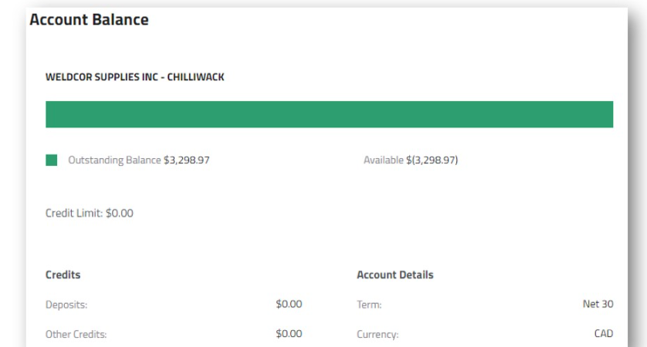This screenshot has width=647, height=347.
Task: Click the Term label
Action: (369, 305)
